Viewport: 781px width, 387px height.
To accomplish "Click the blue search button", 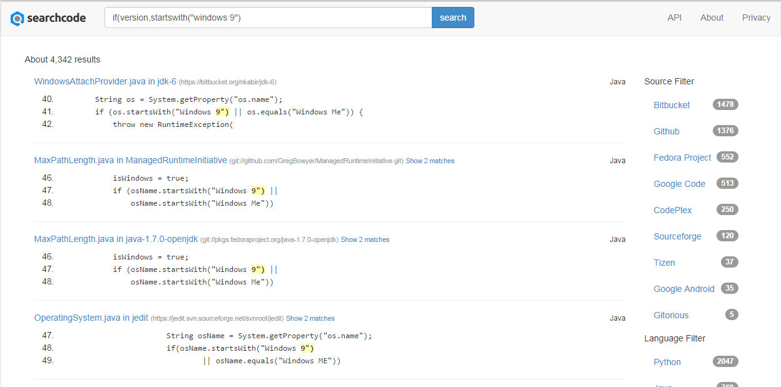I will [453, 18].
